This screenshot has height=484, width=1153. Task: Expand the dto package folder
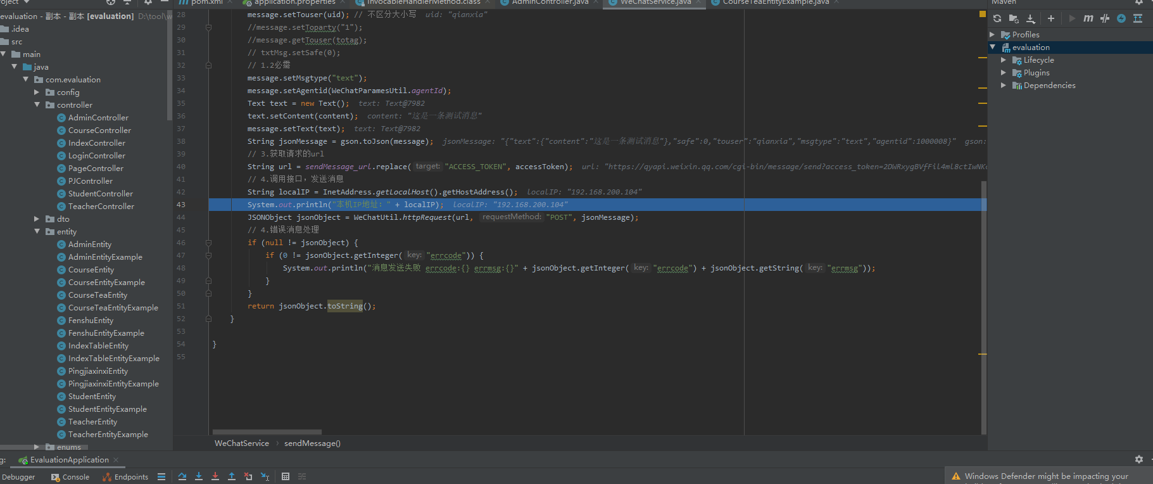pyautogui.click(x=37, y=219)
